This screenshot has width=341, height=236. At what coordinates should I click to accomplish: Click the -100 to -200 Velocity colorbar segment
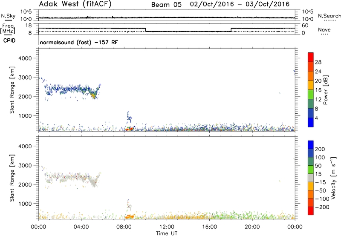(x=311, y=202)
